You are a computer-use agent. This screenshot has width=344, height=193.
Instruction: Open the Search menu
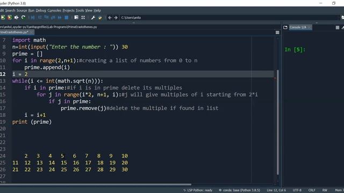10,10
